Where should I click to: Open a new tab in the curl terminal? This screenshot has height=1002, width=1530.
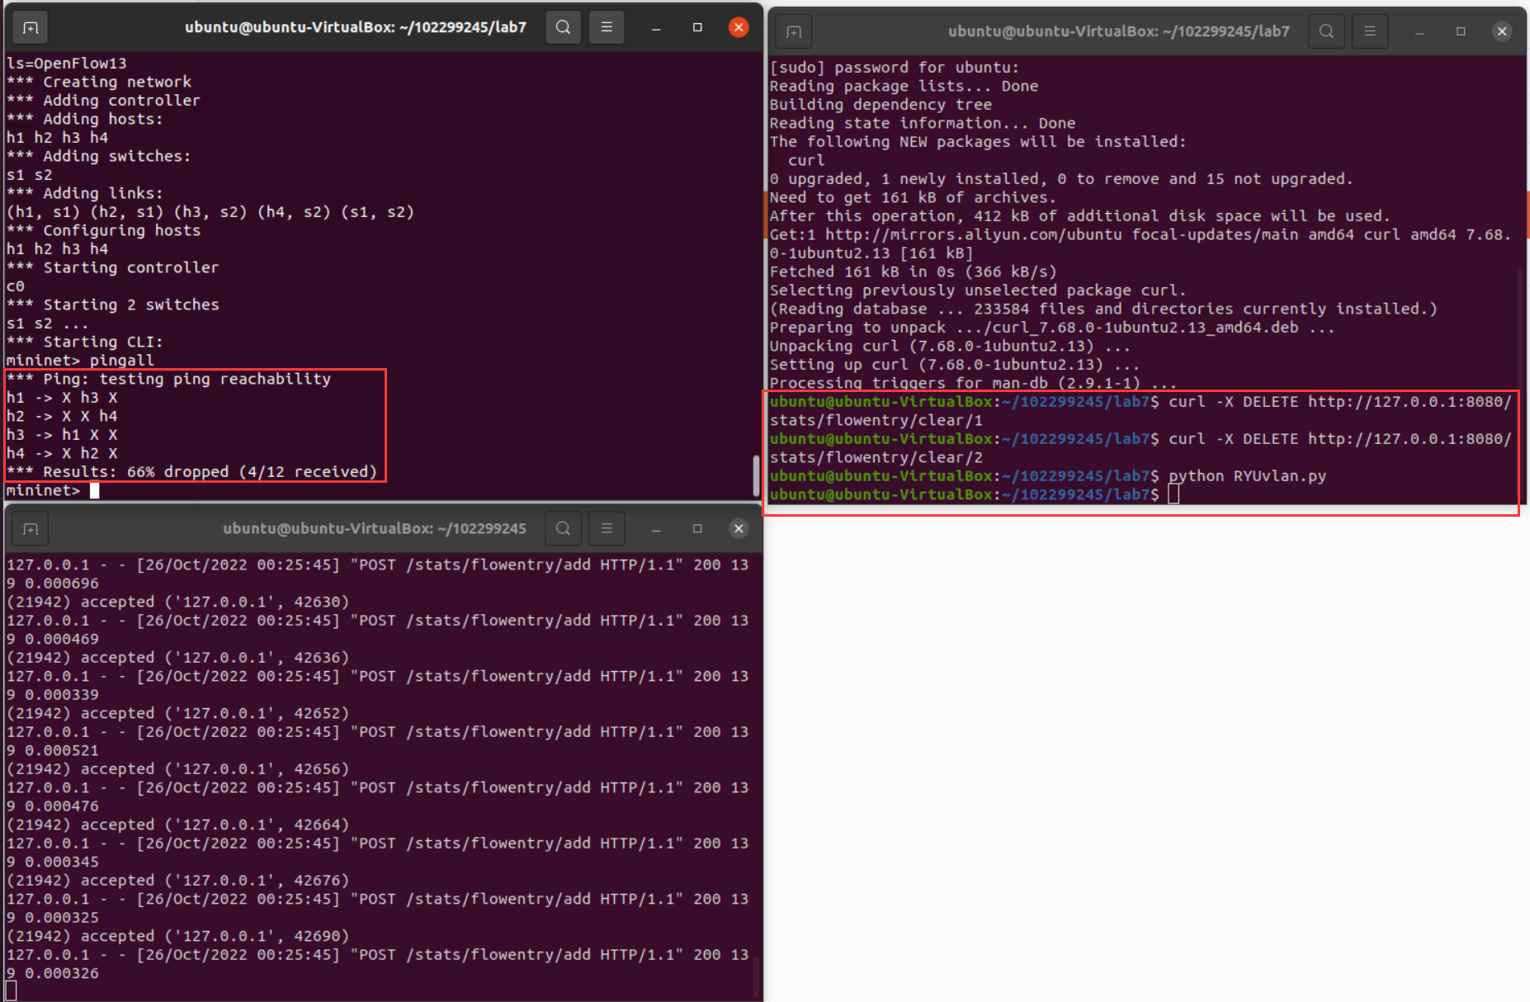point(794,31)
